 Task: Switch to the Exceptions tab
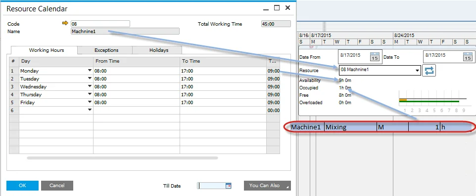[106, 50]
